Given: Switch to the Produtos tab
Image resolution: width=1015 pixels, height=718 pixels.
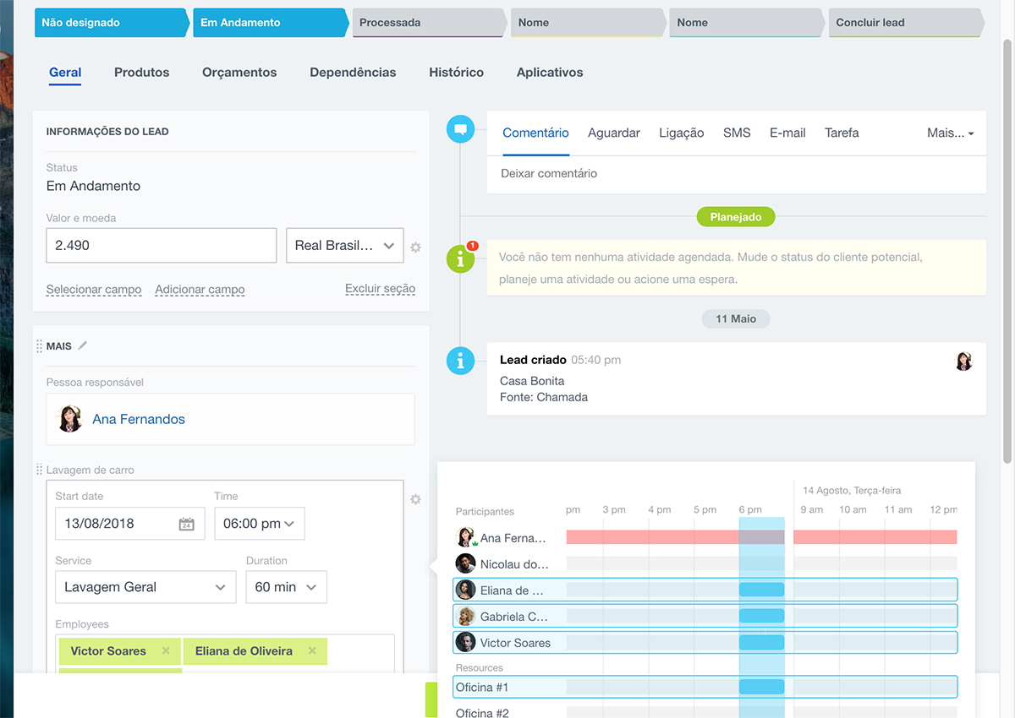Looking at the screenshot, I should pos(141,73).
